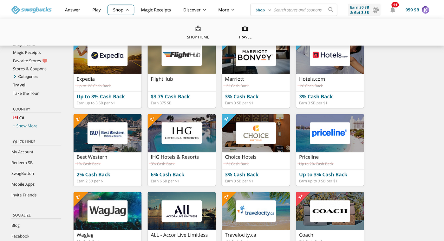Open Stores & Coupons sidebar link
Viewport: 444px width, 241px height.
click(x=29, y=69)
